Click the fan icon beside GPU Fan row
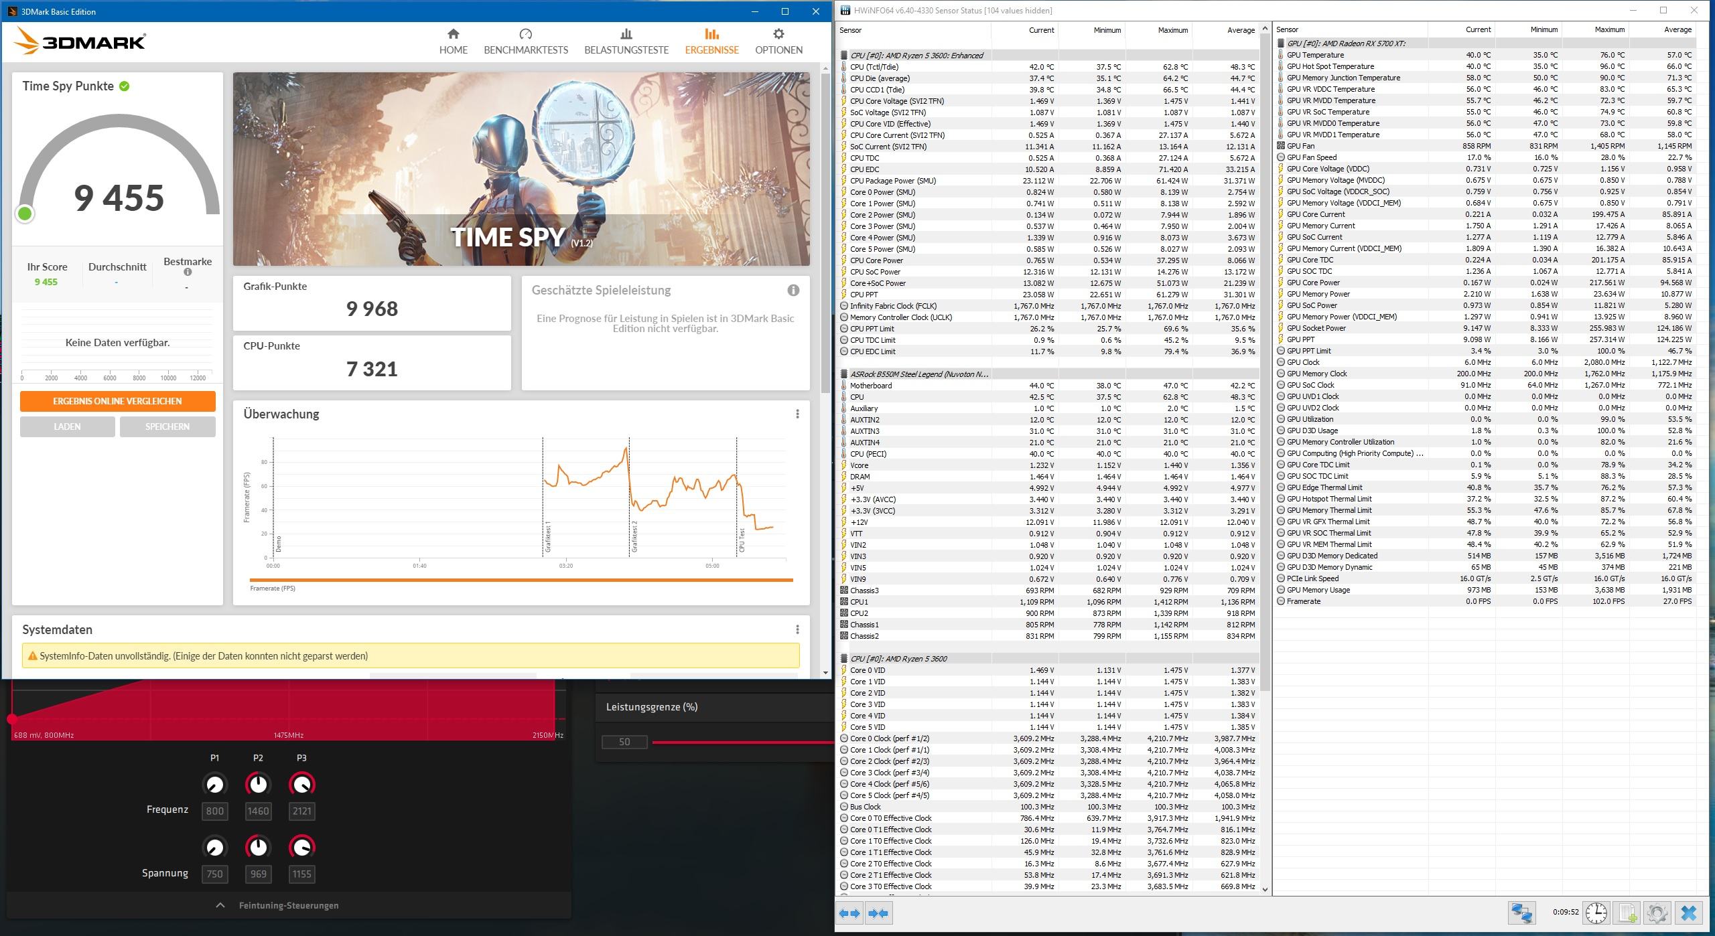1715x936 pixels. 1281,146
